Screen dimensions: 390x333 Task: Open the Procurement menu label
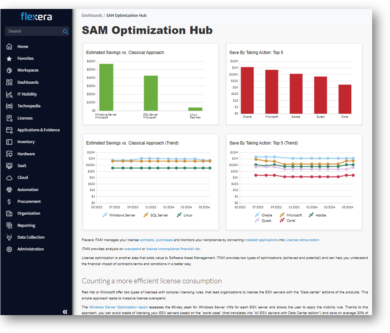coord(29,202)
